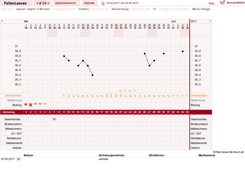Click the S+ mucus symbol on day 18
This screenshot has width=245, height=185.
click(107, 95)
